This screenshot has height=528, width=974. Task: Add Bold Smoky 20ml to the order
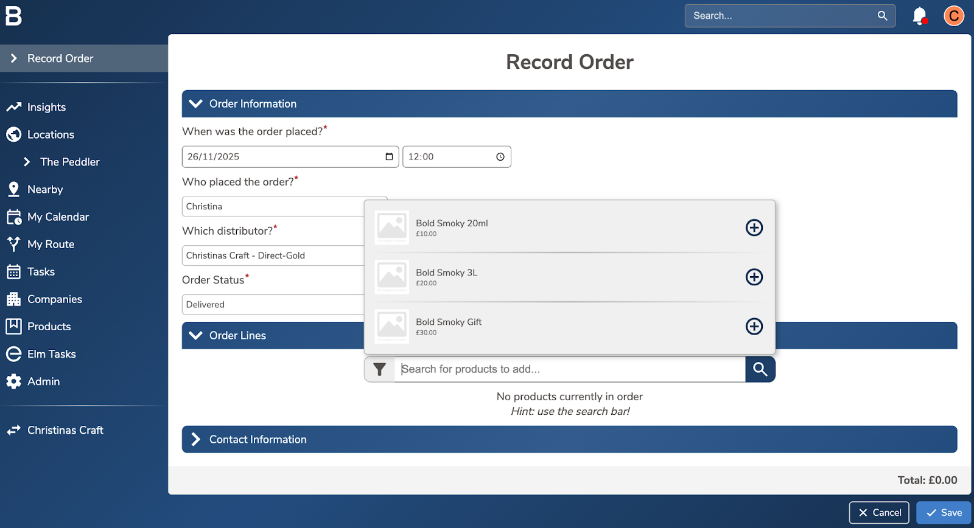click(754, 228)
